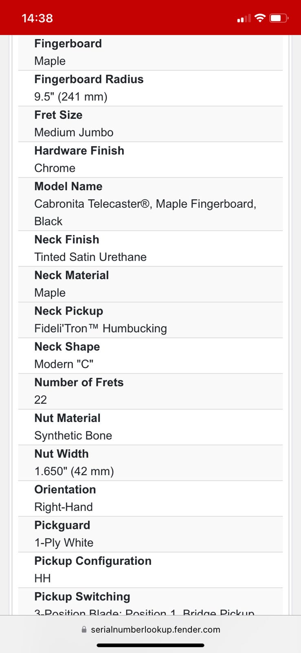Tap the cellular signal bars icon
301x653 pixels.
tap(244, 18)
